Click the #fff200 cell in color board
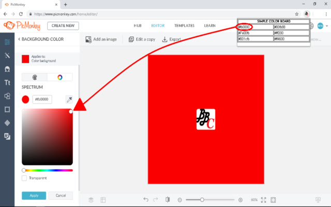331x207 pixels. tap(291, 33)
